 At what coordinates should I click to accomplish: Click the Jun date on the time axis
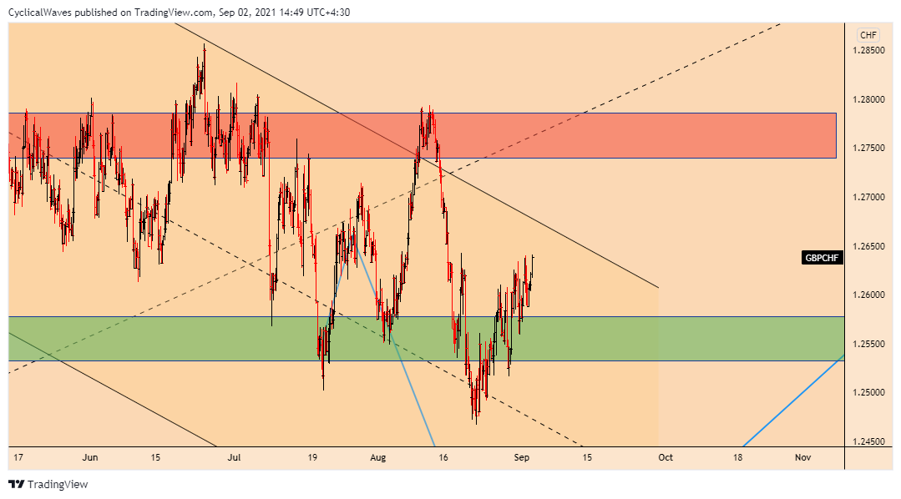[90, 457]
